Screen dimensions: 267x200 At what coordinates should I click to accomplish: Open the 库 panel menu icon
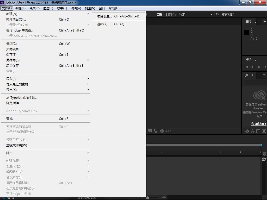tap(252, 75)
